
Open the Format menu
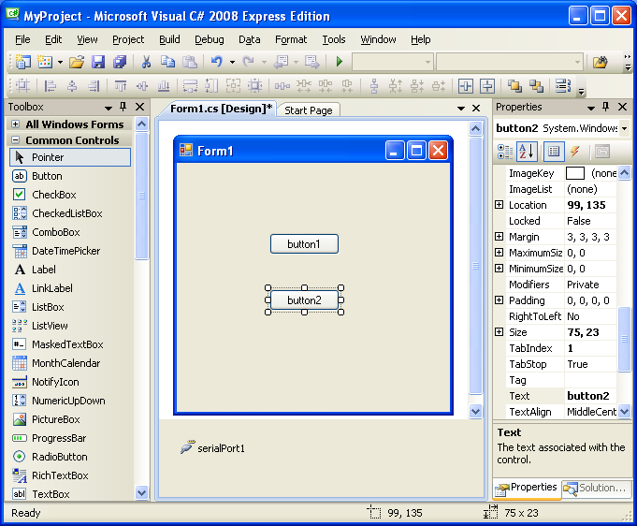291,39
